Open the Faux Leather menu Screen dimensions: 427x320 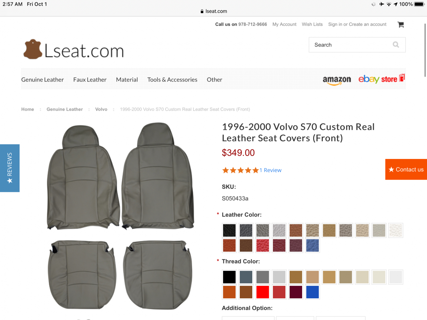point(90,80)
